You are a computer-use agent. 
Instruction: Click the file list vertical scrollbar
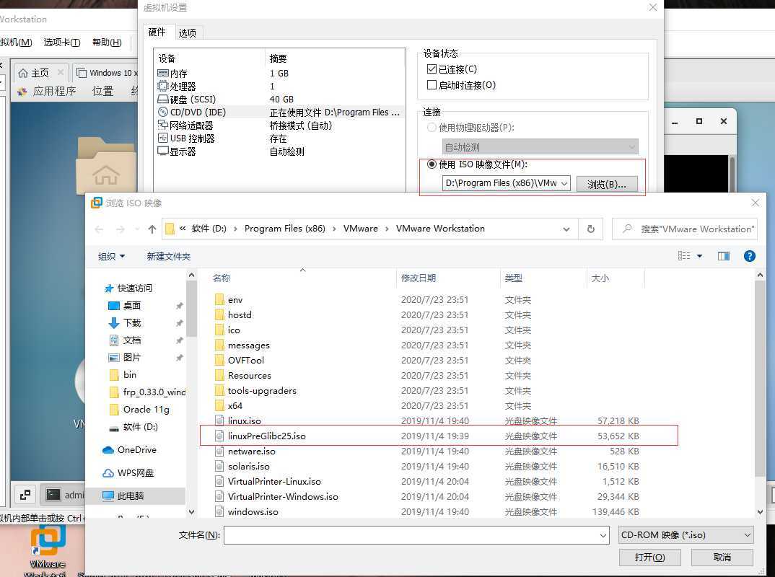click(760, 379)
